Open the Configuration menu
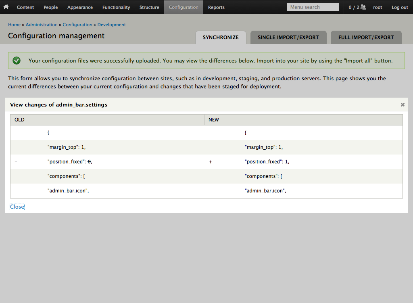The height and width of the screenshot is (303, 413). click(184, 7)
